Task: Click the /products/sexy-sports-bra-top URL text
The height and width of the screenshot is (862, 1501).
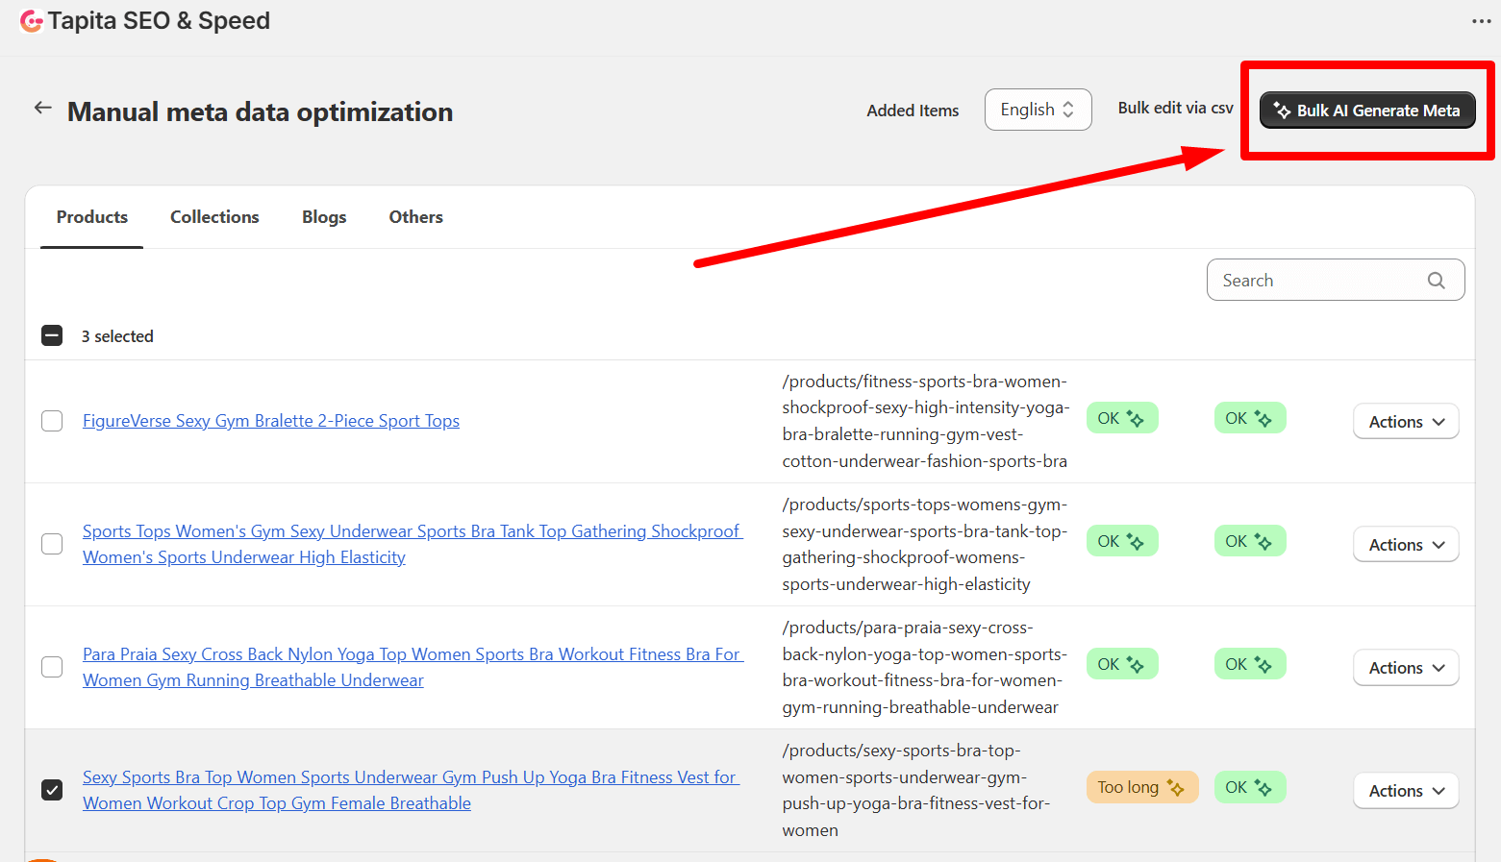Action: click(916, 790)
